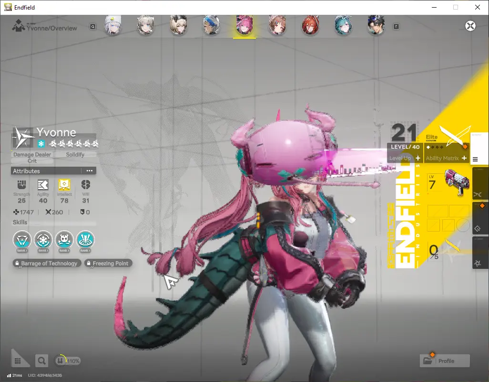Expand Attributes details with the three-dots button
The height and width of the screenshot is (382, 489).
point(90,171)
